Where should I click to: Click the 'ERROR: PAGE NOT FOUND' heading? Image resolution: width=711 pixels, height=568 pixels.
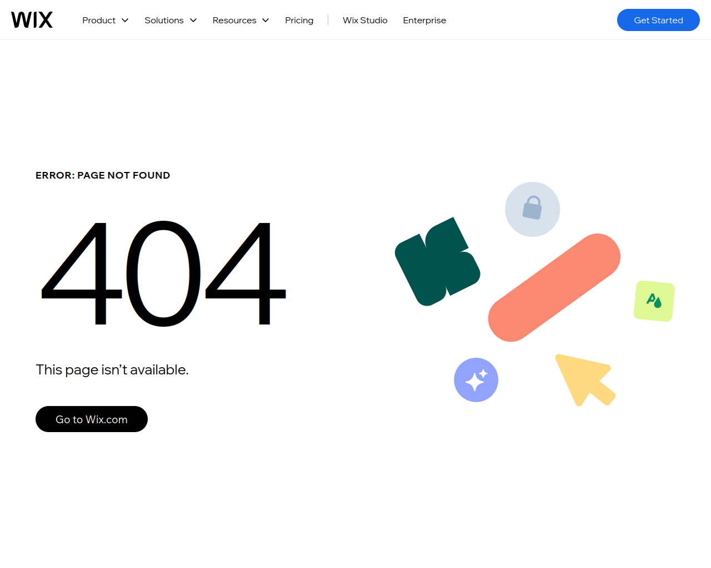click(103, 175)
